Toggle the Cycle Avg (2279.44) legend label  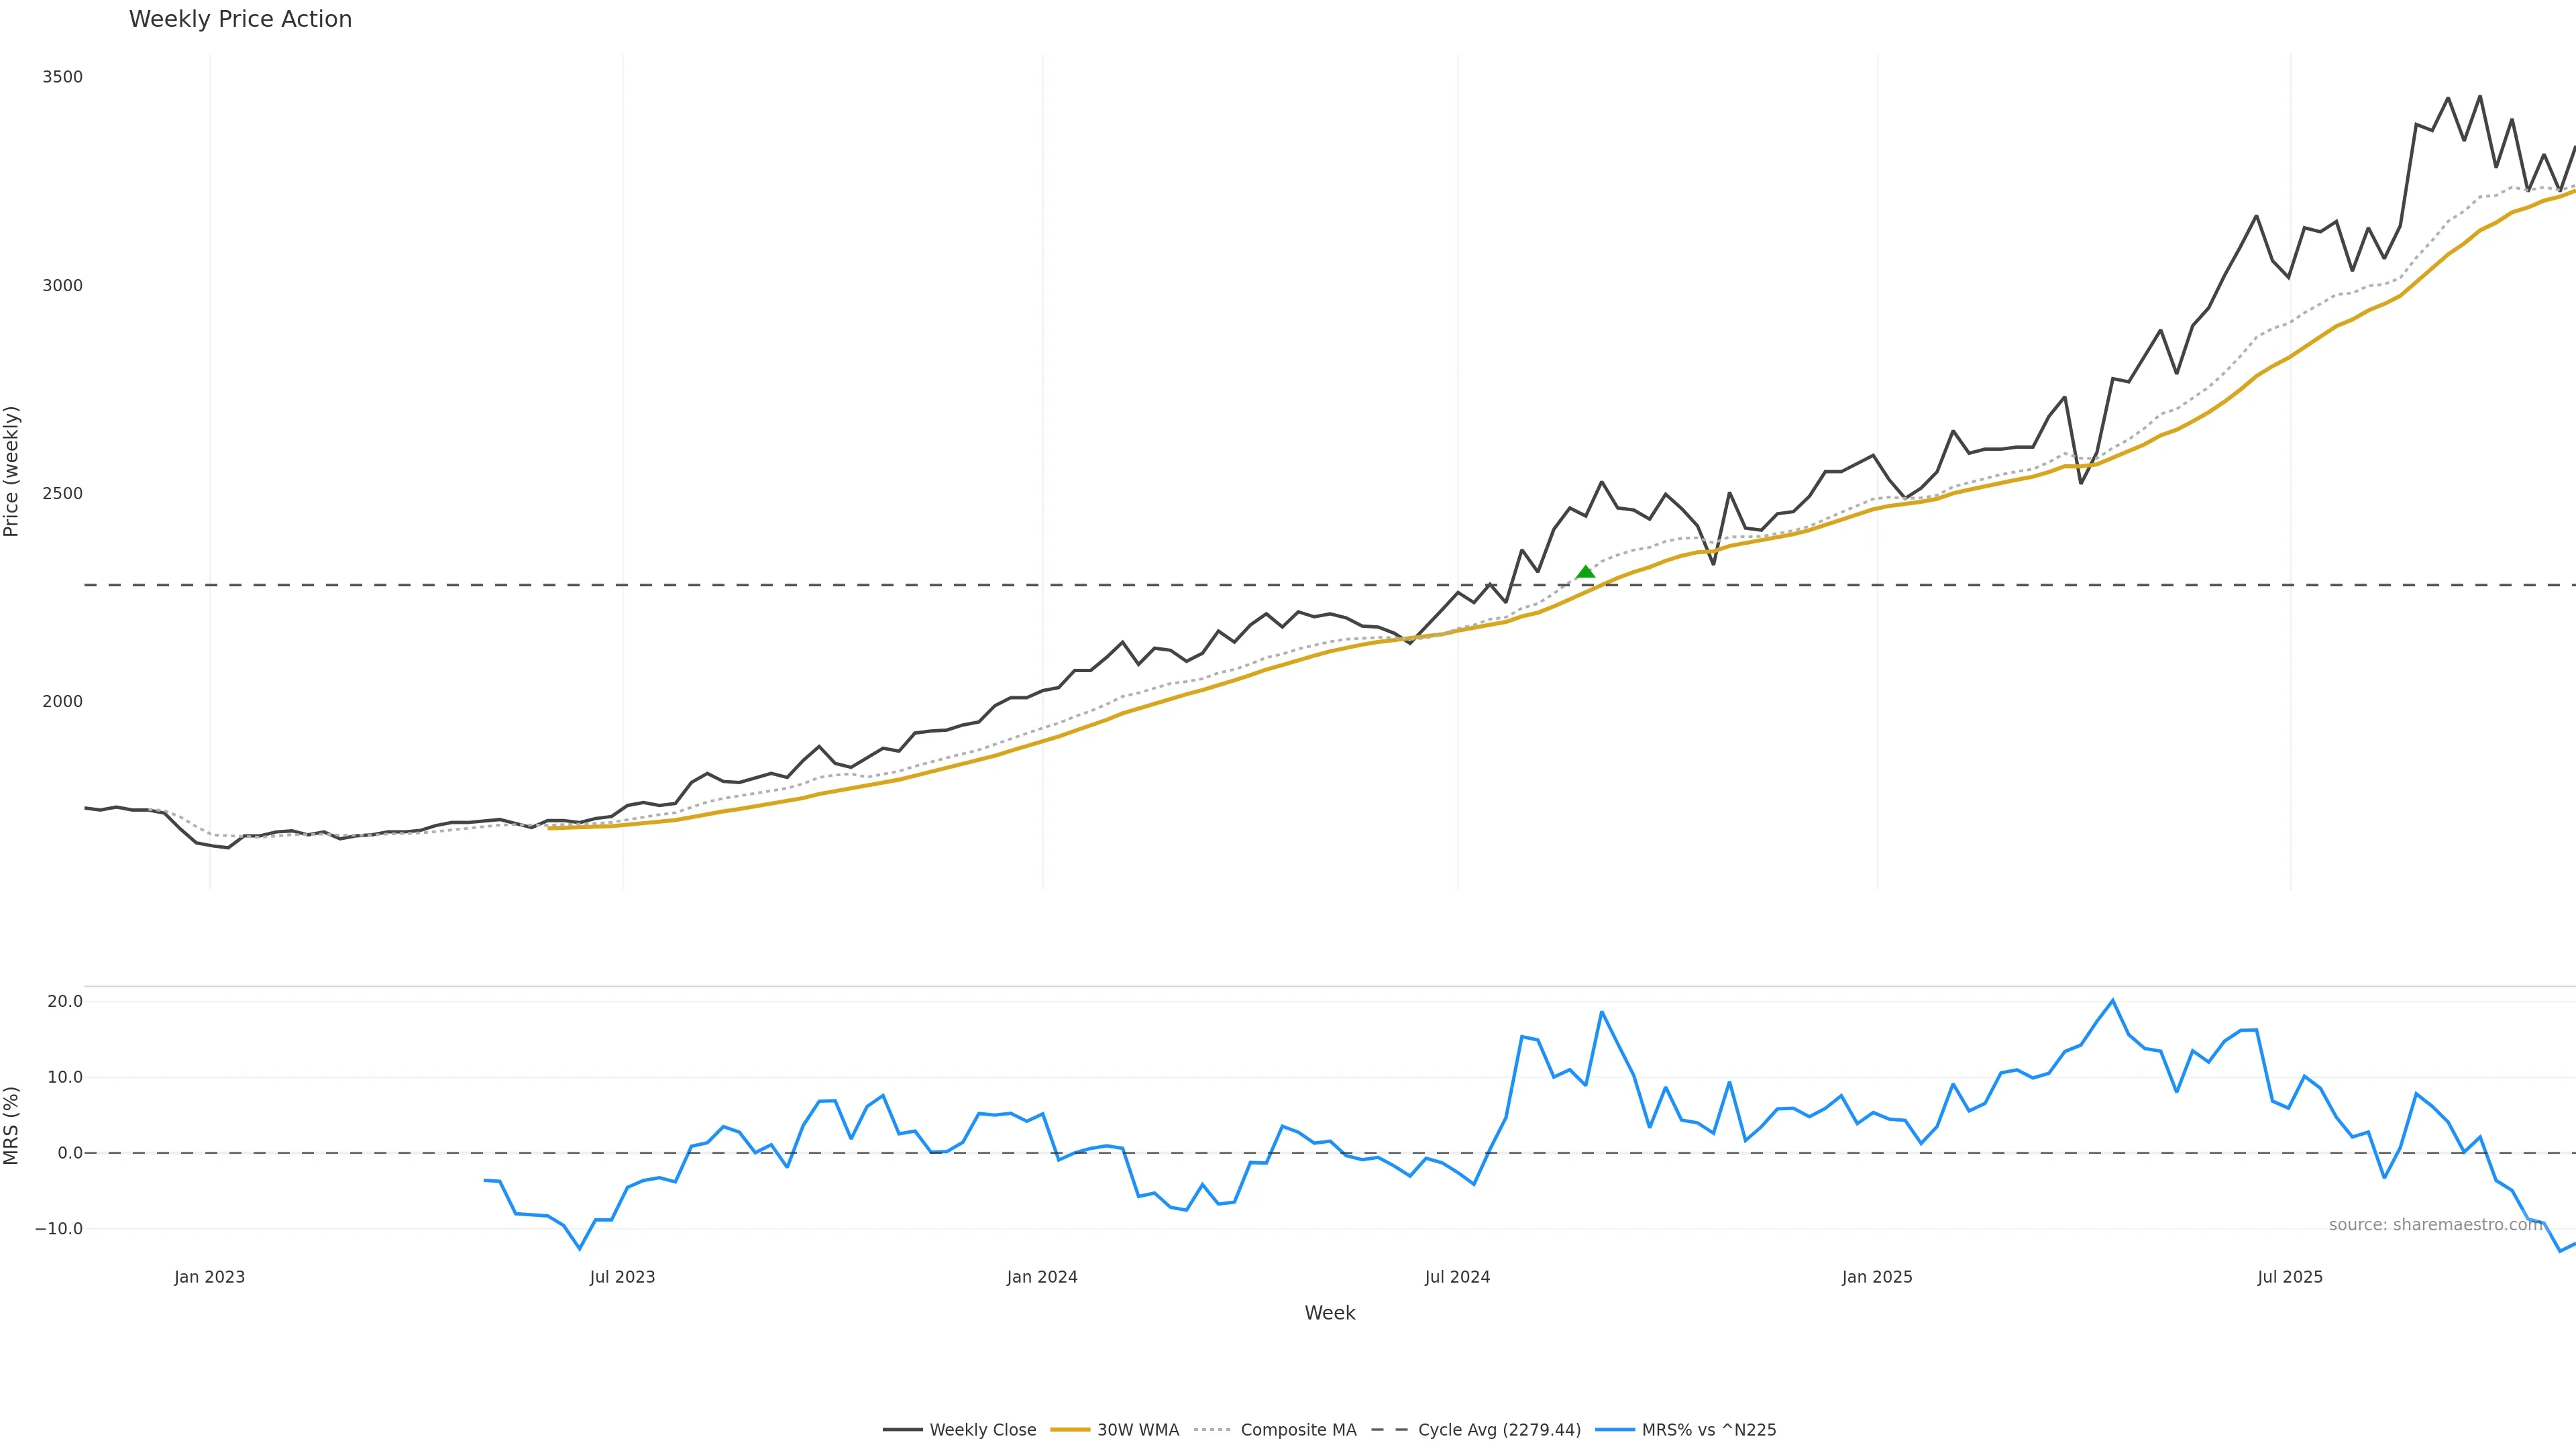1499,1430
